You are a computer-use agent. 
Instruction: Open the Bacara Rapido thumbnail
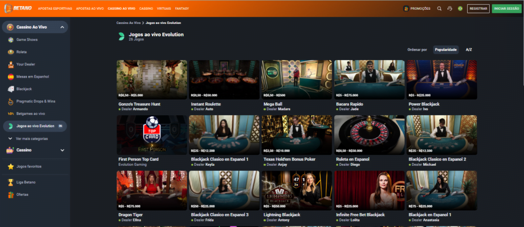(x=369, y=80)
